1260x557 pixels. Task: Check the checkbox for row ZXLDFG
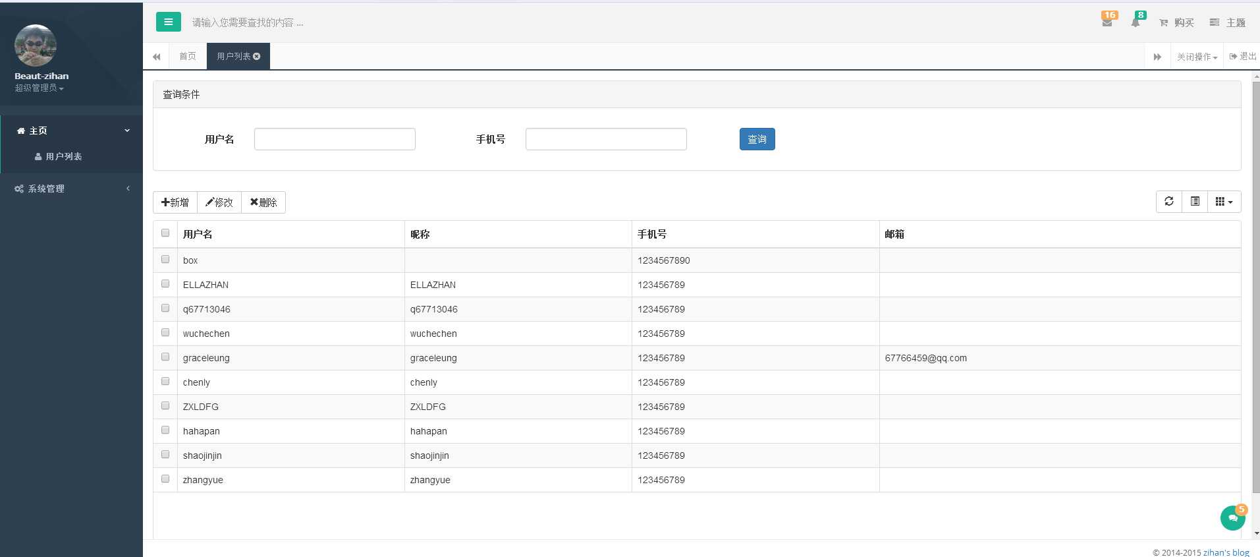165,406
